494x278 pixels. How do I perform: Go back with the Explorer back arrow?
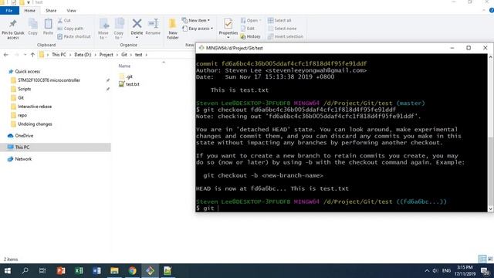[x=5, y=55]
